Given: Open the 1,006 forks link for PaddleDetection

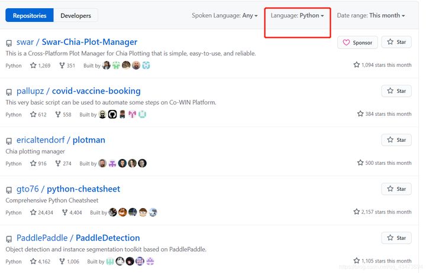Looking at the screenshot, I should pyautogui.click(x=69, y=262).
